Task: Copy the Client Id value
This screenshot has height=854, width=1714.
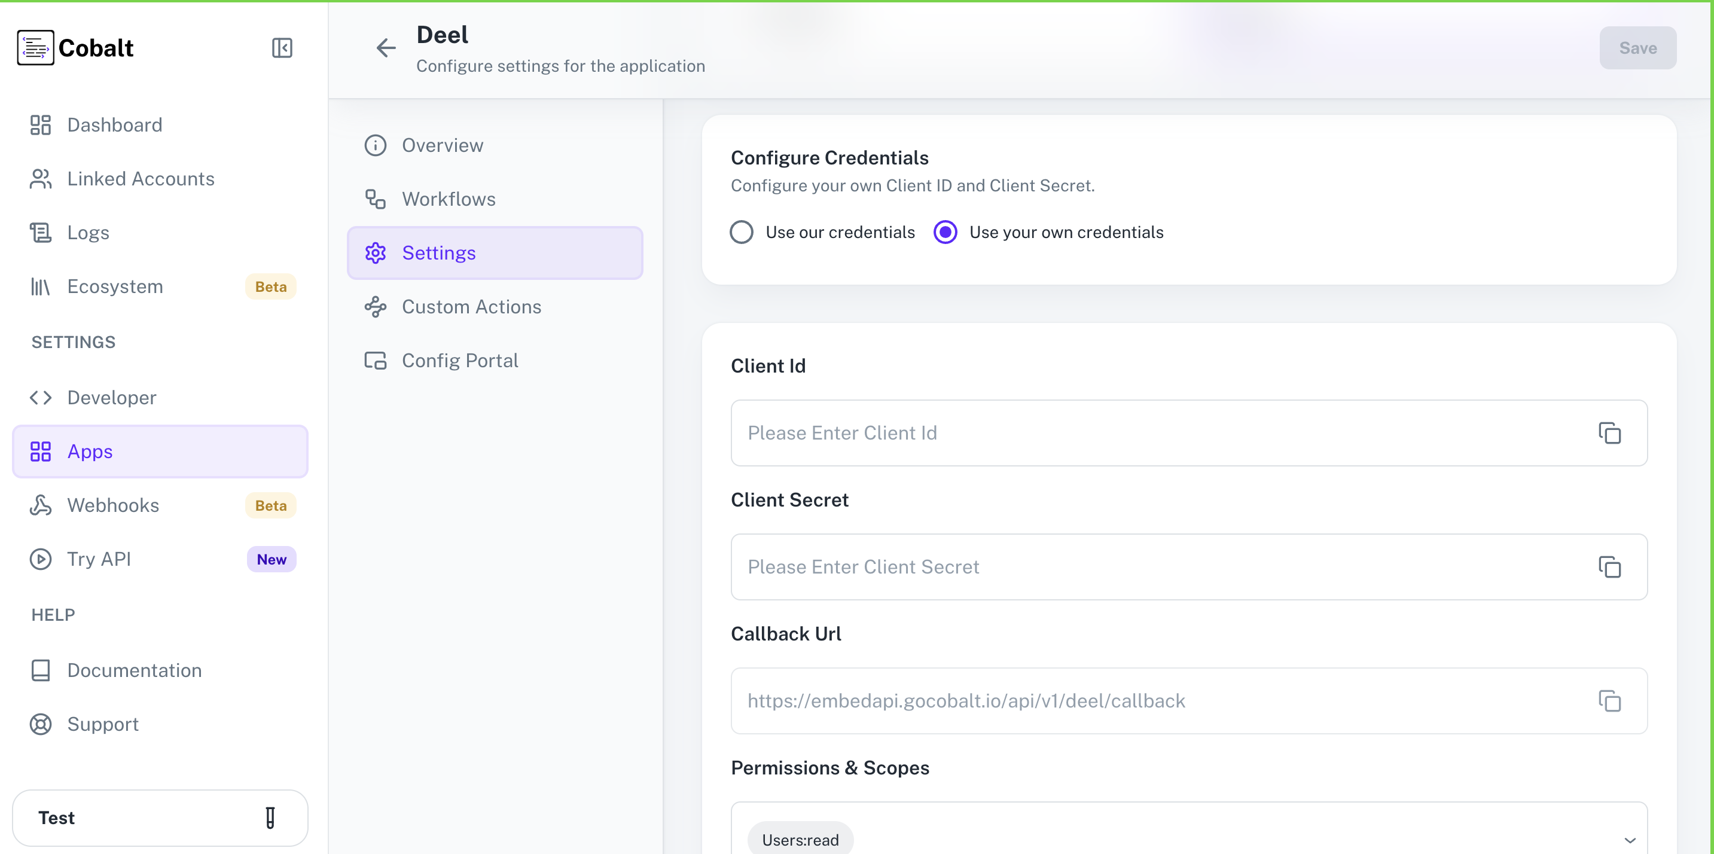Action: [1610, 433]
